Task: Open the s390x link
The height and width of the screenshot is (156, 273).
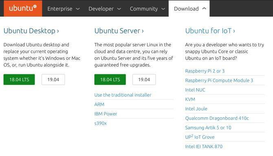Action: pos(101,123)
